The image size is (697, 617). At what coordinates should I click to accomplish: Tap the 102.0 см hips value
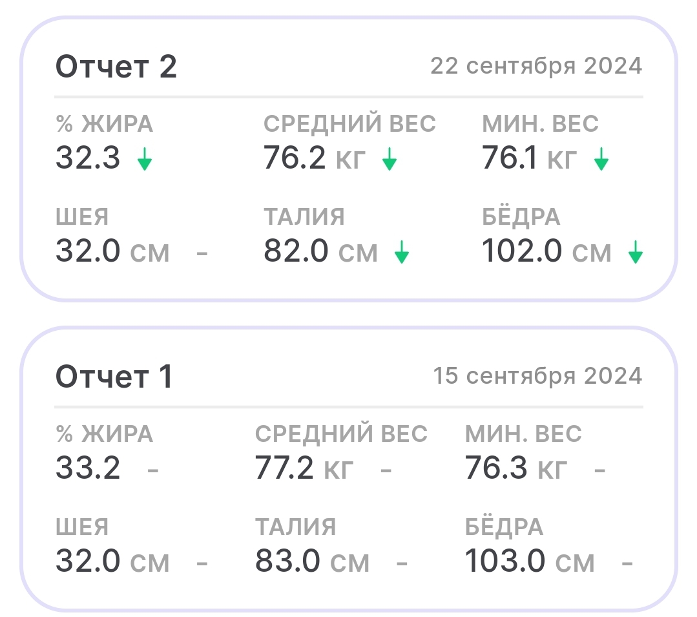click(x=546, y=251)
